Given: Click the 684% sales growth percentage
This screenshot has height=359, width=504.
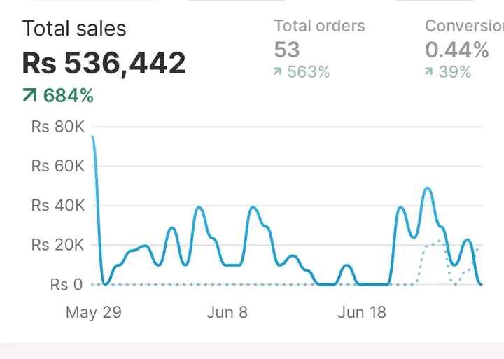Looking at the screenshot, I should click(68, 96).
